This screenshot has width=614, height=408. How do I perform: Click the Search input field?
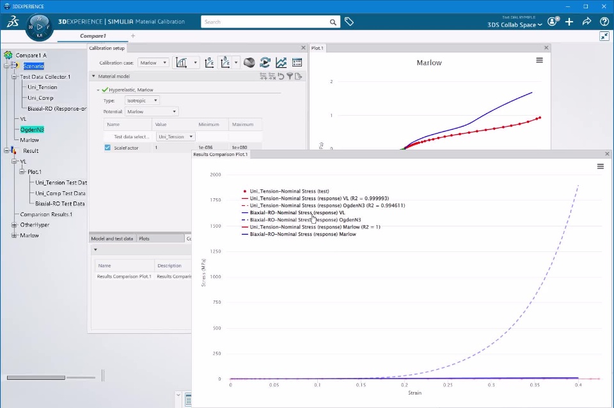pyautogui.click(x=265, y=22)
